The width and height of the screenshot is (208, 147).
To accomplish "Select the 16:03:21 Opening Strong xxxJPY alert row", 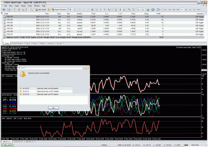I will (46, 91).
